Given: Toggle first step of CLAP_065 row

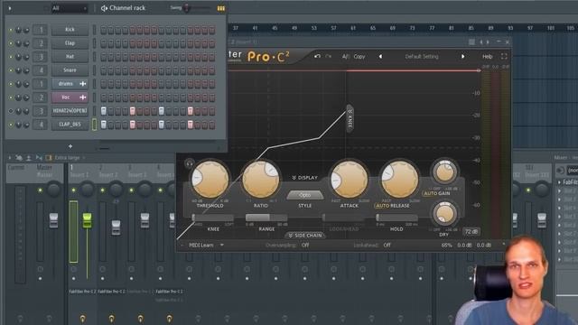Looking at the screenshot, I should [x=104, y=125].
